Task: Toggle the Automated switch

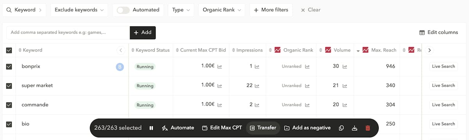Action: click(x=123, y=10)
